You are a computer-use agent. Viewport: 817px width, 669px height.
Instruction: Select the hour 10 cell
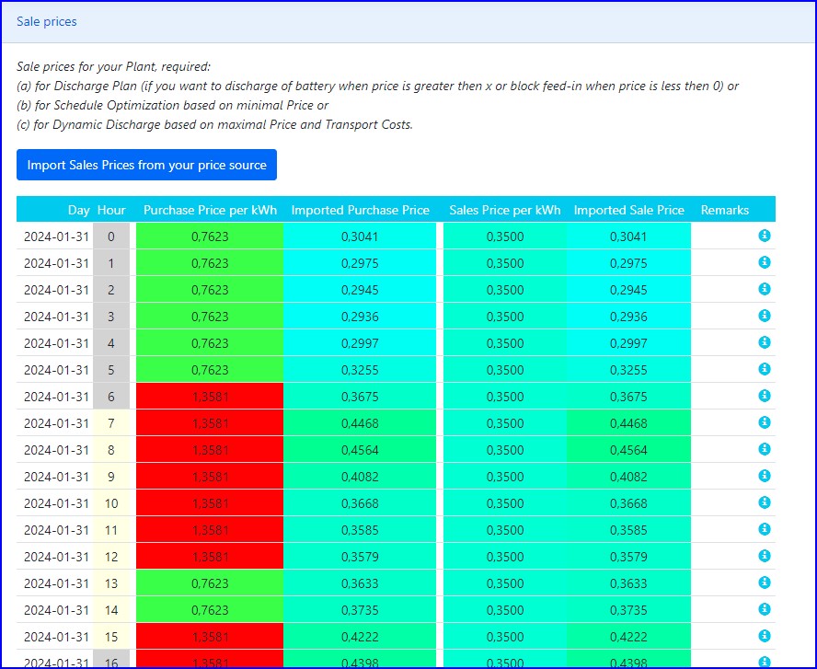pyautogui.click(x=111, y=503)
